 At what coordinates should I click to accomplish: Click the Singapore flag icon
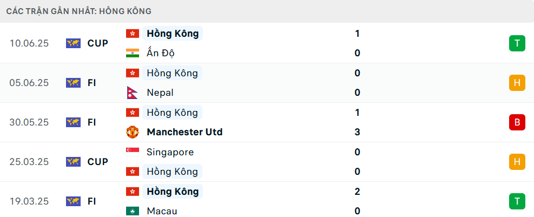[x=133, y=152]
